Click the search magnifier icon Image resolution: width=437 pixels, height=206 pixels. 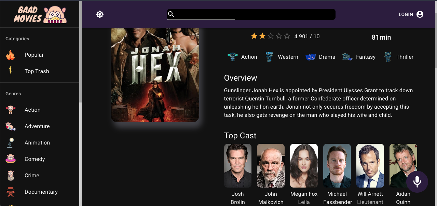[x=172, y=14]
